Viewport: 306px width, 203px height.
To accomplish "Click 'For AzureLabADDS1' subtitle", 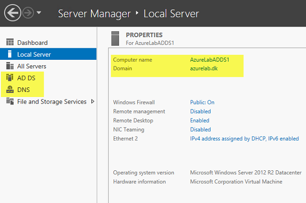I will click(x=150, y=43).
